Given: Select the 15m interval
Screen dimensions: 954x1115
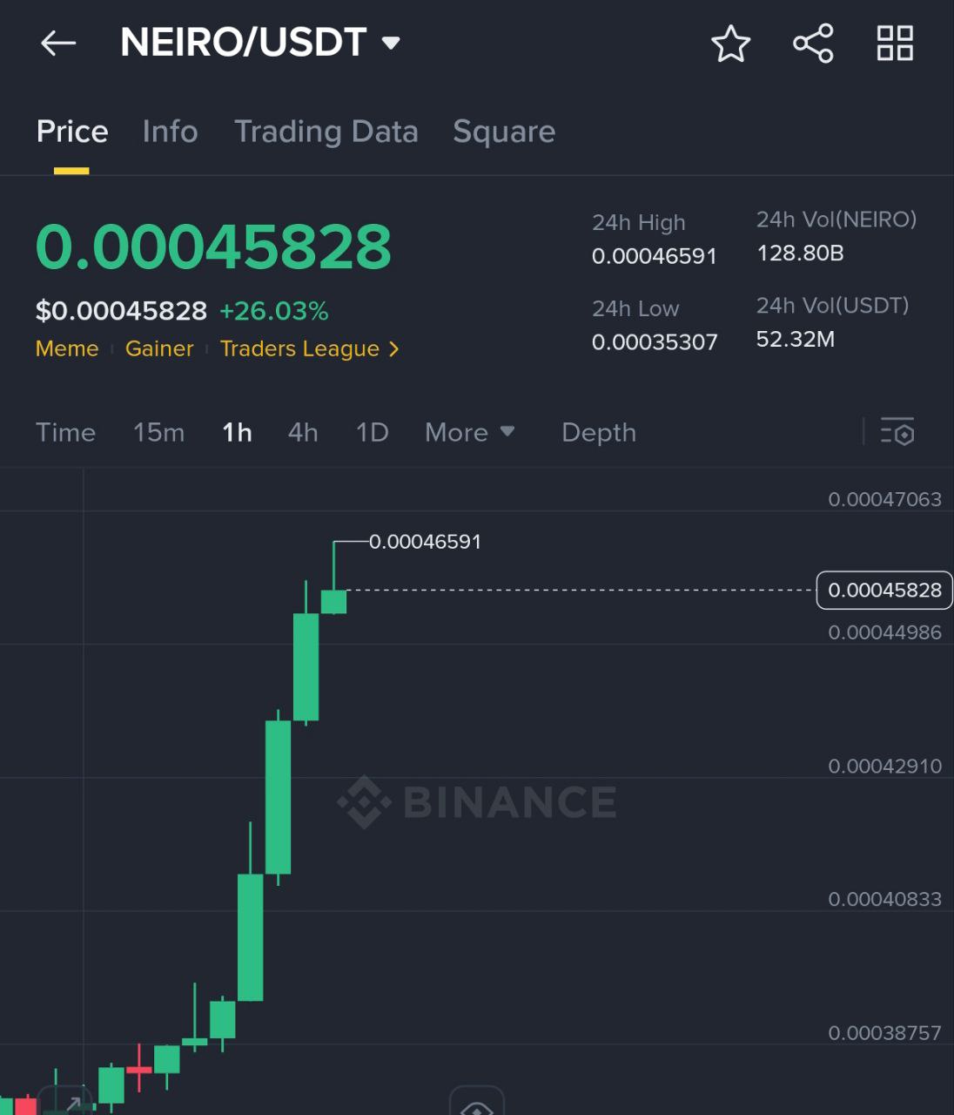Looking at the screenshot, I should point(158,432).
